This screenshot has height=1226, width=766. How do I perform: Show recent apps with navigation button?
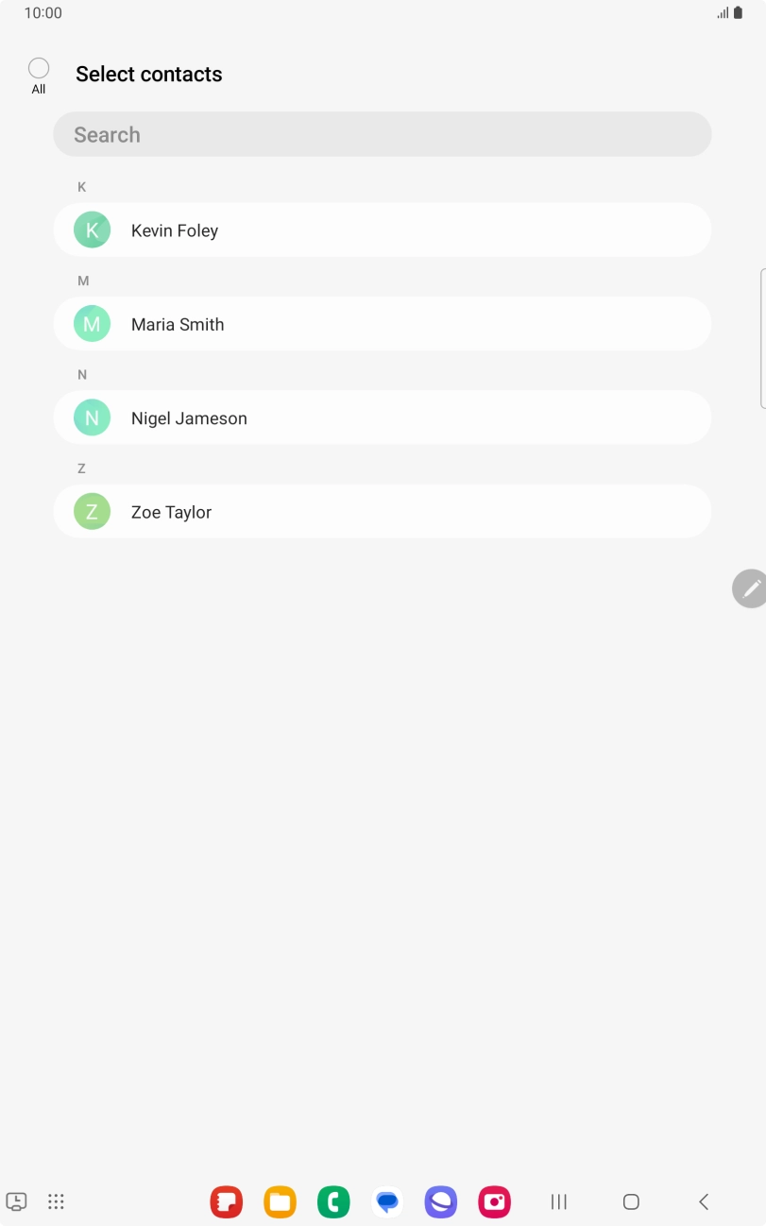(x=559, y=1201)
